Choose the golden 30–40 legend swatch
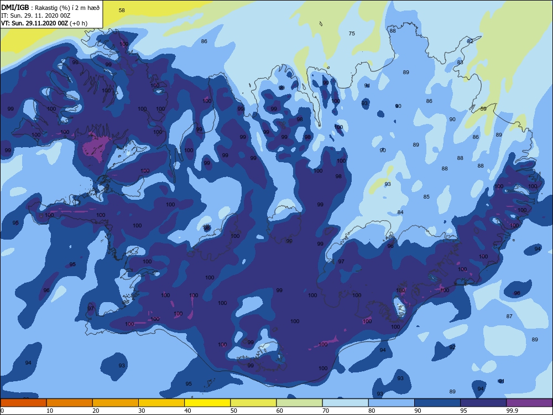Screen dimensions: 553x415 tap(161, 403)
